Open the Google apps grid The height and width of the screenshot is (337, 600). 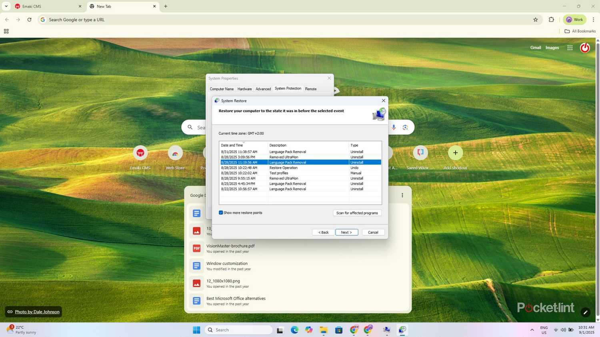click(570, 48)
